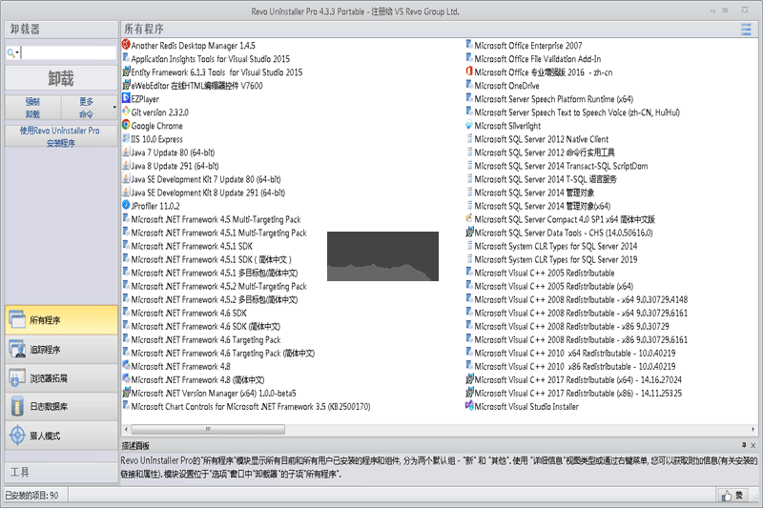Click inside the program search field

click(68, 53)
